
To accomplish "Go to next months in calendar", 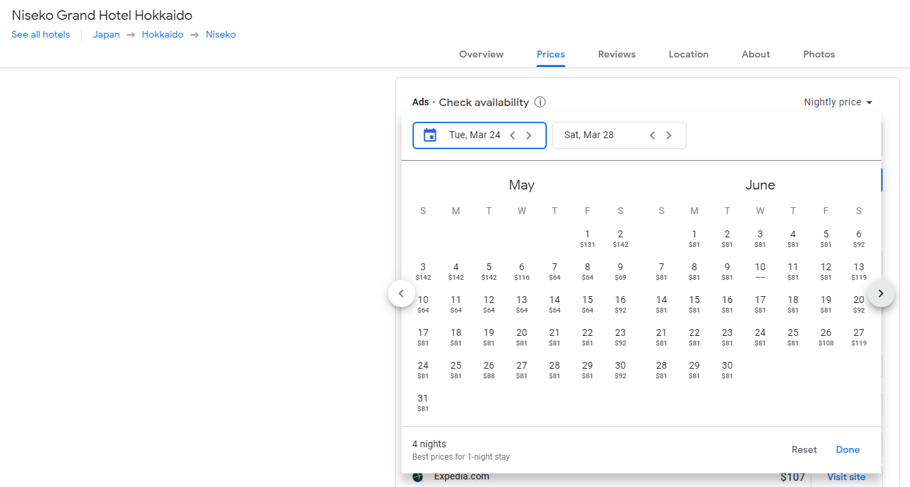I will [x=881, y=294].
